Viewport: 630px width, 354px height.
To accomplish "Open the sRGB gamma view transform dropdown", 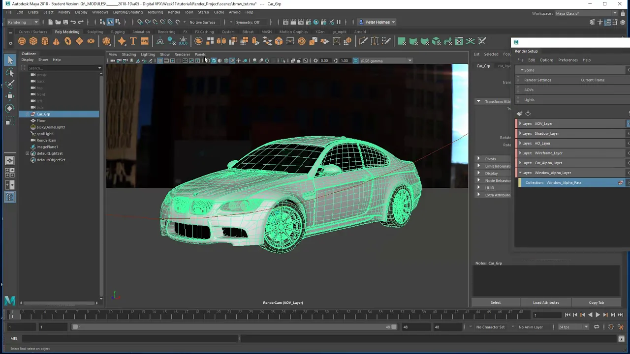I will 386,60.
